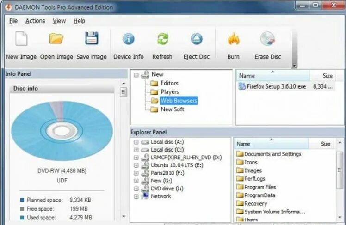
Task: Select DVD drive (I:)
Action: tap(167, 189)
